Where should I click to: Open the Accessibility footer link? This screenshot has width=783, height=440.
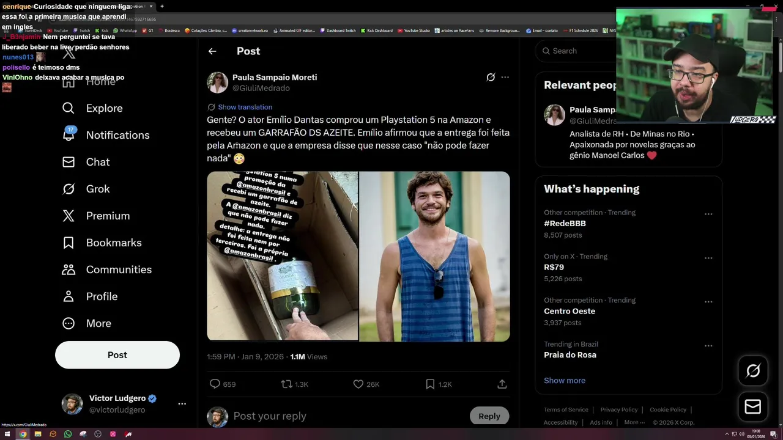tap(560, 423)
